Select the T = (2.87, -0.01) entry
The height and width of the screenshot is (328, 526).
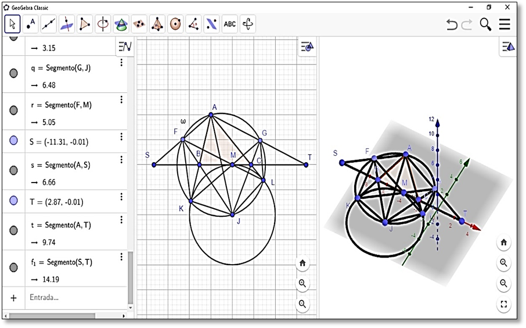56,202
